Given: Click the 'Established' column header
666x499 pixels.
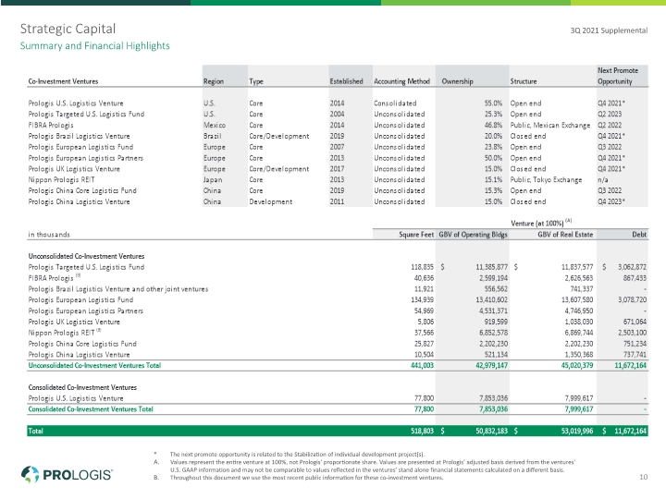Looking at the screenshot, I should tap(346, 81).
